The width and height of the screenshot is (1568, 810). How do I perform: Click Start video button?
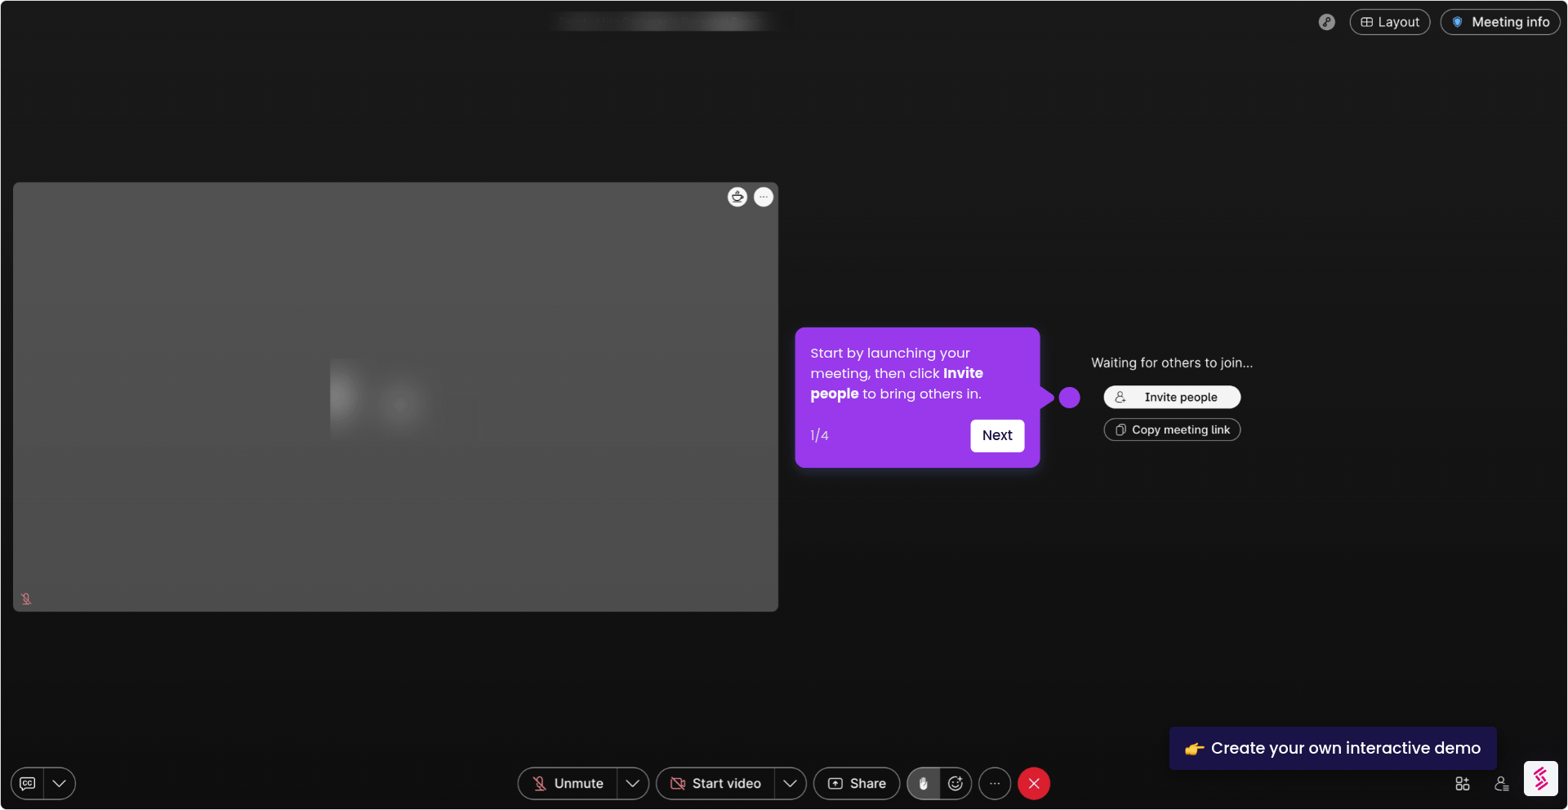tap(715, 783)
